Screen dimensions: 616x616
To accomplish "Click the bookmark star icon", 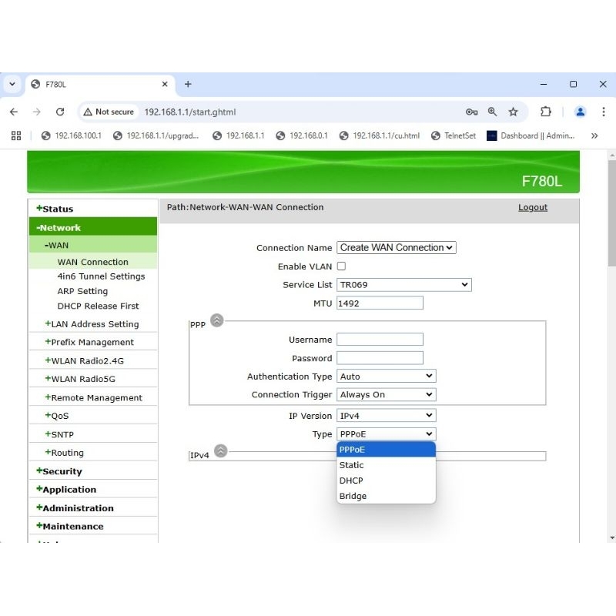I will (x=513, y=112).
